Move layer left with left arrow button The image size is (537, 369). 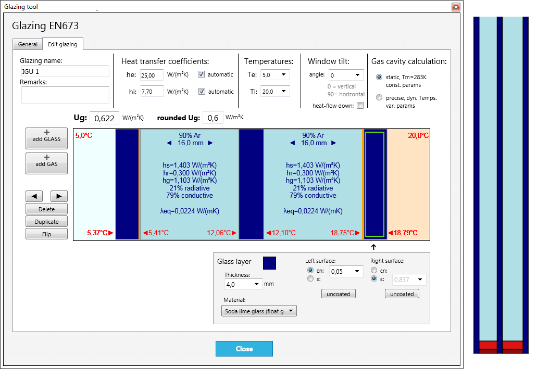click(x=34, y=196)
